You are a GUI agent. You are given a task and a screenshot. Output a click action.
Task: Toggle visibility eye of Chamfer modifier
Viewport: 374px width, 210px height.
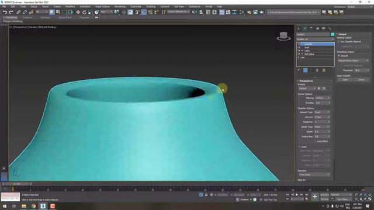[x=299, y=44]
